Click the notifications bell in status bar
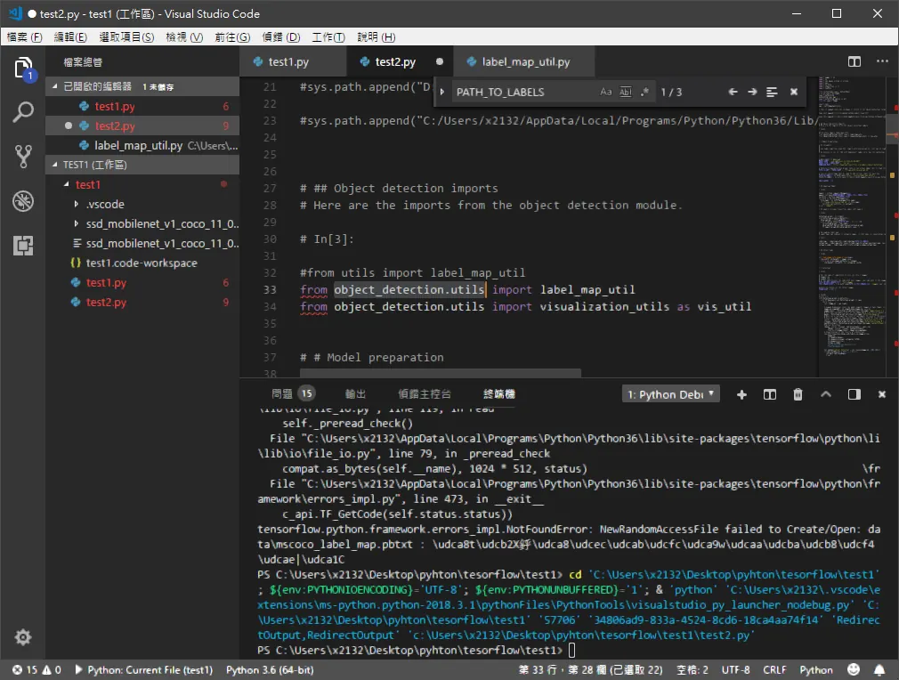The height and width of the screenshot is (680, 899). 879,669
